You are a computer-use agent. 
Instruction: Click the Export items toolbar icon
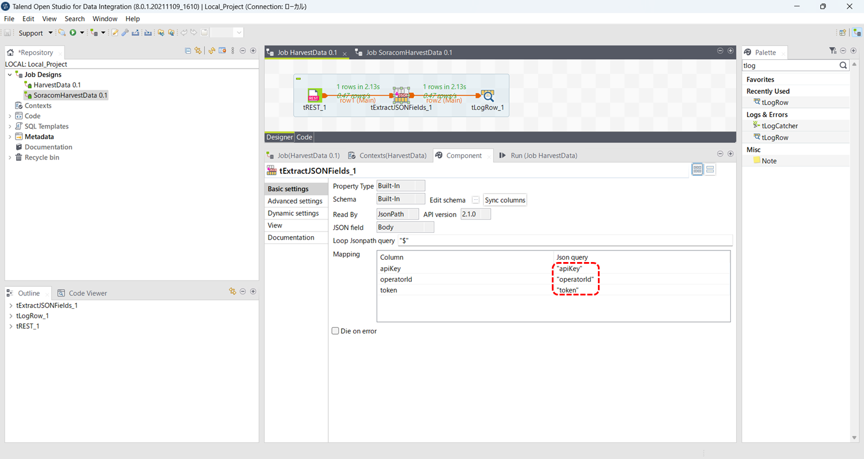[x=136, y=33]
